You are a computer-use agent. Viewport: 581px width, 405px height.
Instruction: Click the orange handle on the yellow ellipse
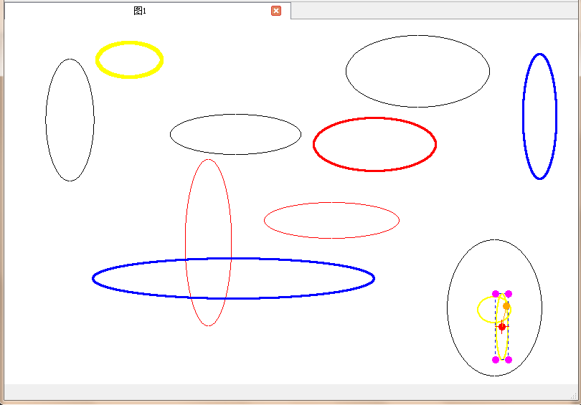(x=506, y=306)
